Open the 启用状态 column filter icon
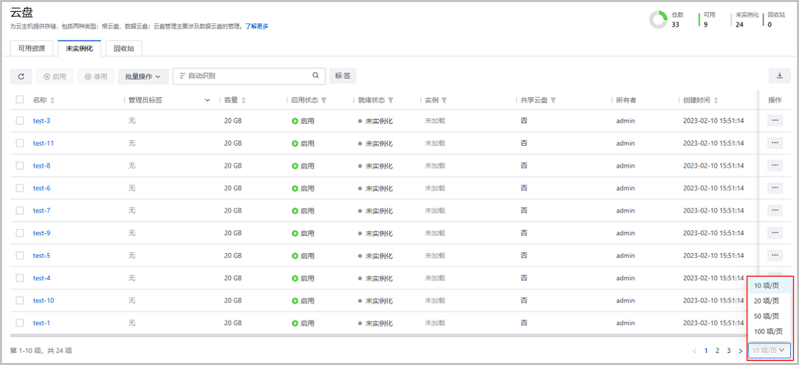Screen dimensions: 799x365 point(324,101)
